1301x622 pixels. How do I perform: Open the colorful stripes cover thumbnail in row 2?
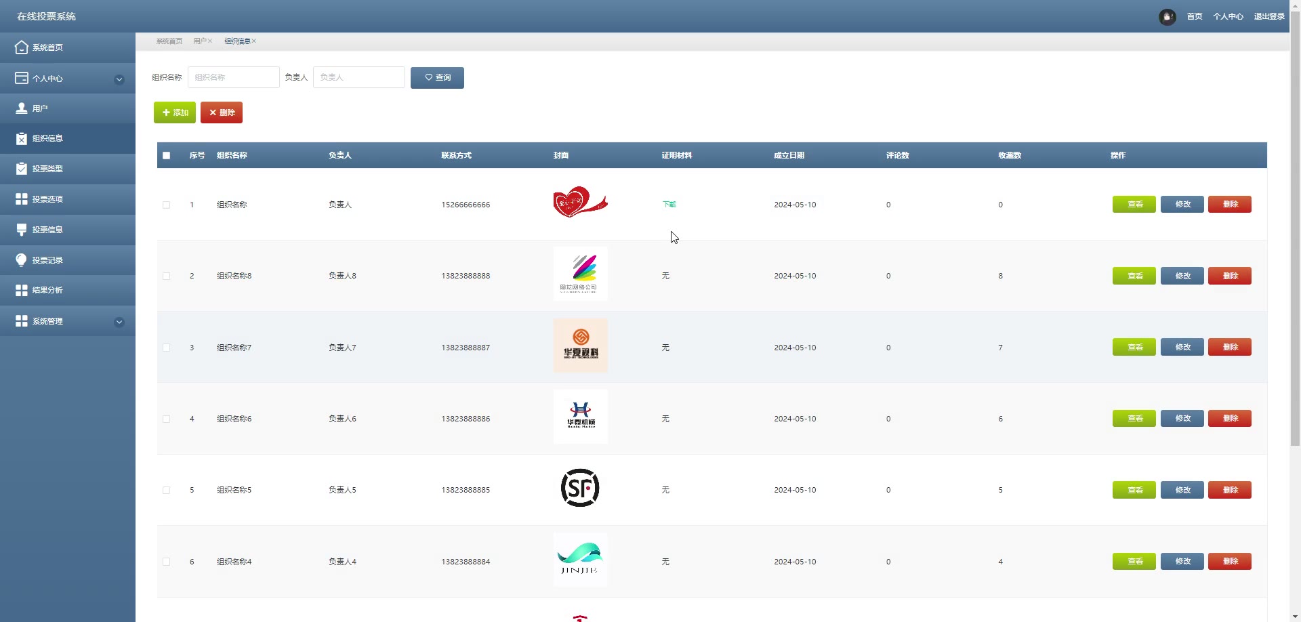(x=581, y=274)
